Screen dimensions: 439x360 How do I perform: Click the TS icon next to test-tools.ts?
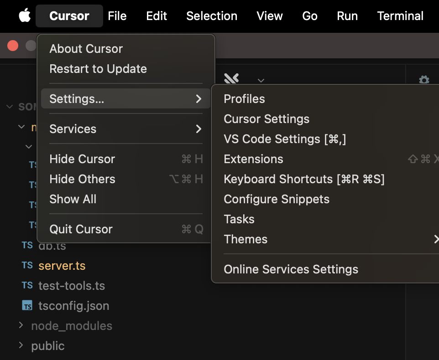coord(26,285)
